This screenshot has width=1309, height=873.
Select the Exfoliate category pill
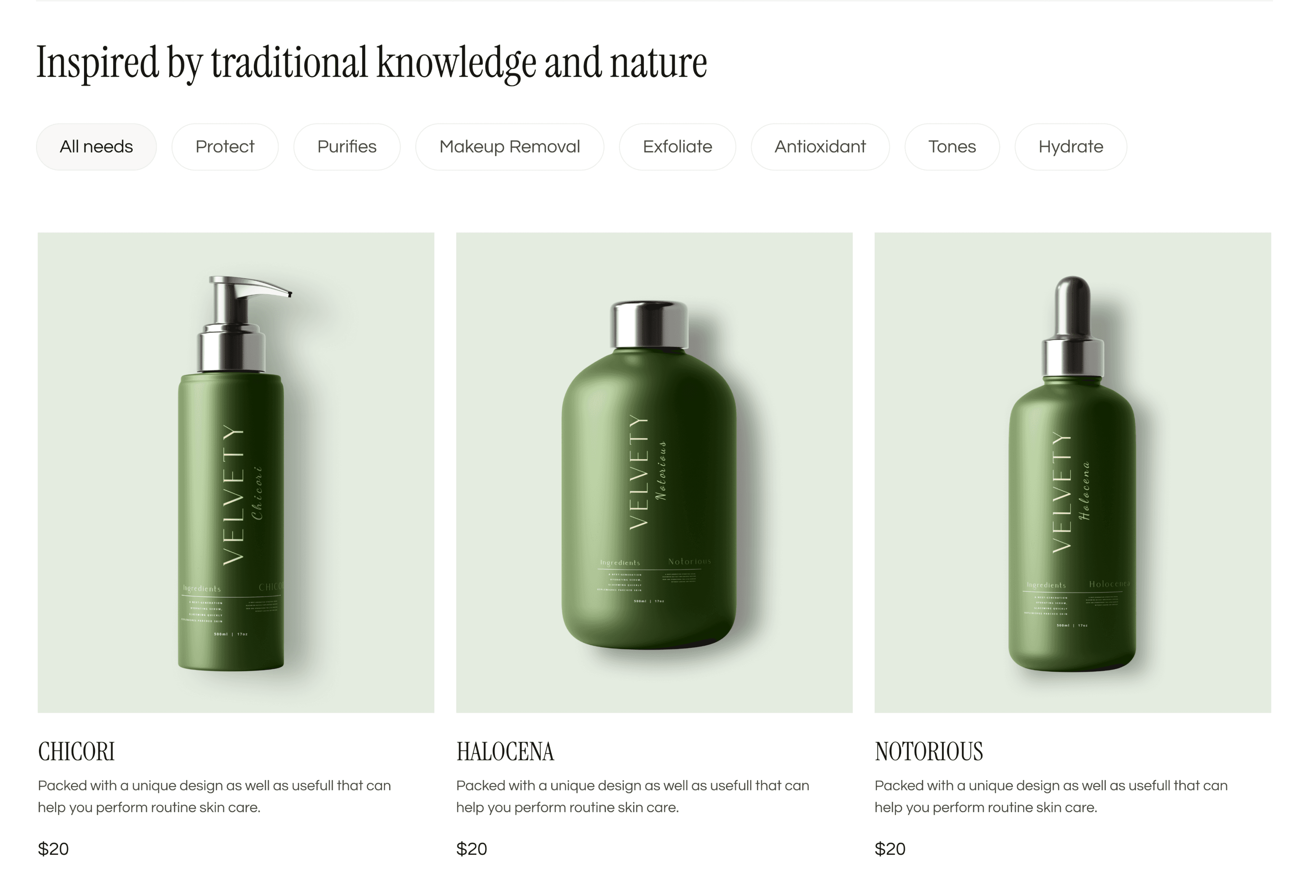point(677,147)
